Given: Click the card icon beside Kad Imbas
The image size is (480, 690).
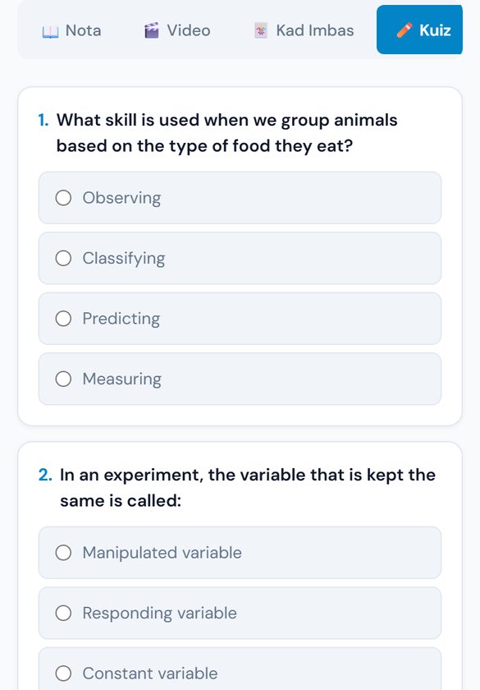Looking at the screenshot, I should 261,31.
